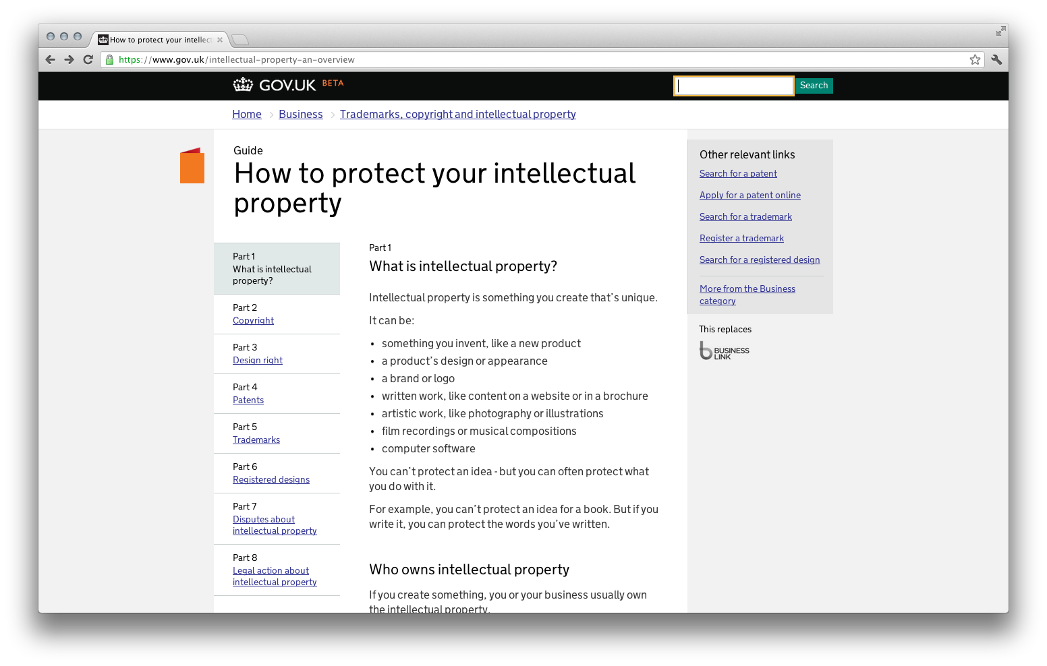
Task: Open Part 3 Design right
Action: 258,361
